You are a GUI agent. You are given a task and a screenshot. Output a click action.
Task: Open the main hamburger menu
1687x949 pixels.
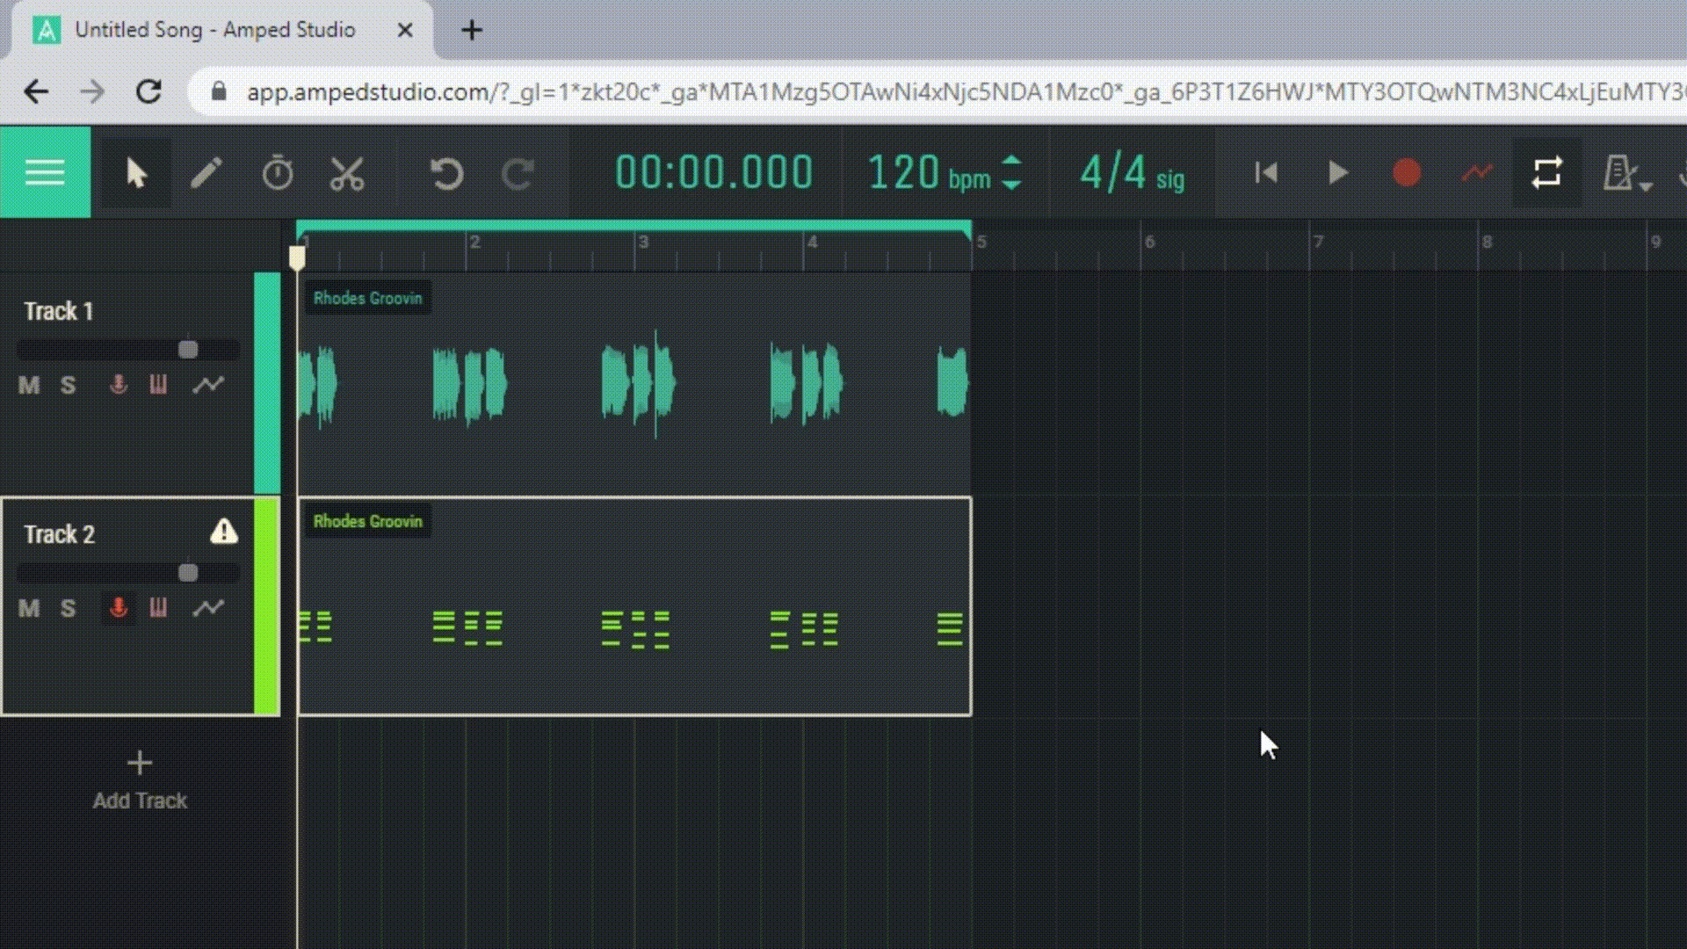pyautogui.click(x=45, y=172)
